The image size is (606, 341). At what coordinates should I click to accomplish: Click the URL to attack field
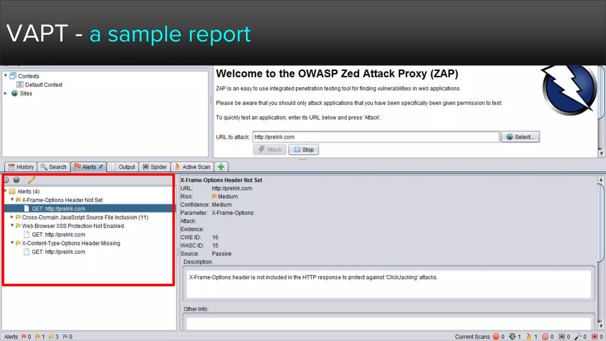[x=375, y=137]
